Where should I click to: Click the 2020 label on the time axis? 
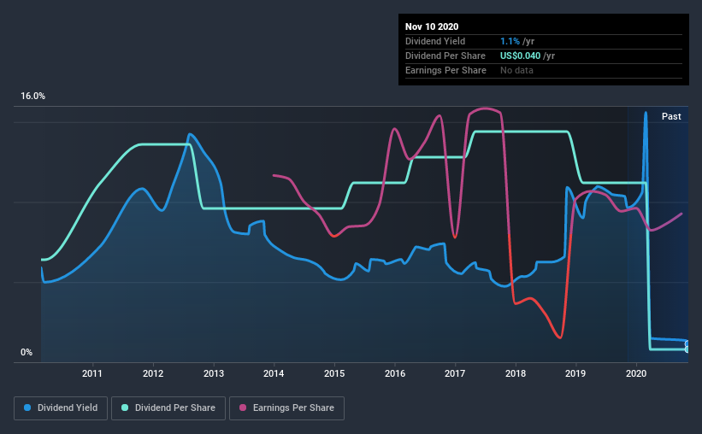[636, 373]
